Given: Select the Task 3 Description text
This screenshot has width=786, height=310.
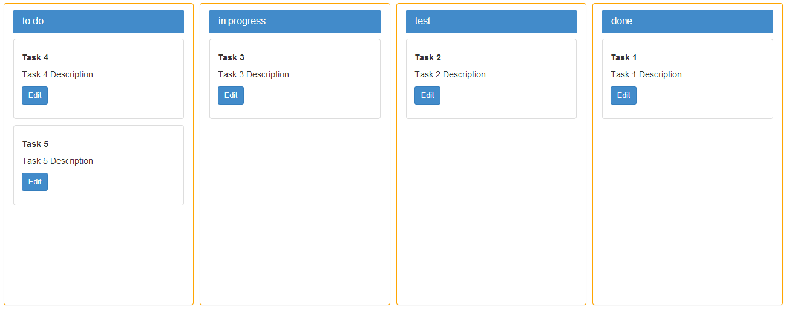Looking at the screenshot, I should [x=254, y=74].
